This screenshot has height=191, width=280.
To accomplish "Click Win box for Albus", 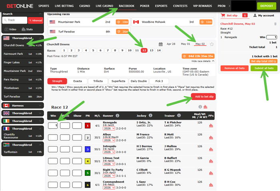I will [53, 137].
